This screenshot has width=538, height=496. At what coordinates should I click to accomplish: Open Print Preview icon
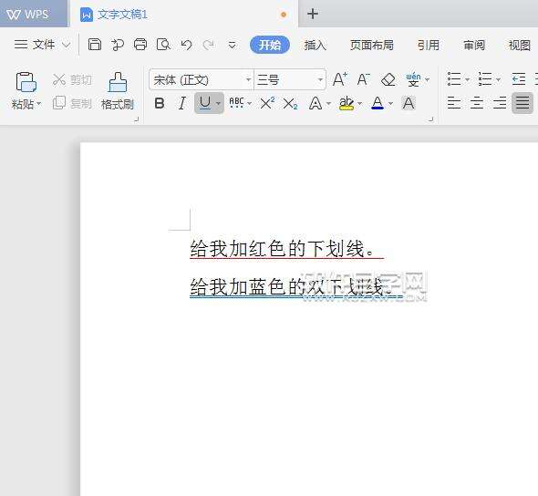[x=163, y=45]
